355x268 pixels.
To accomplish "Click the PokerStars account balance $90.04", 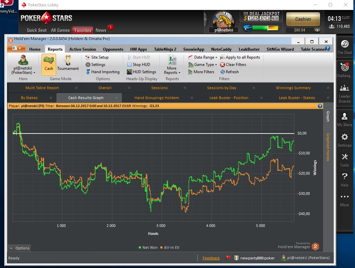I will coord(300,30).
